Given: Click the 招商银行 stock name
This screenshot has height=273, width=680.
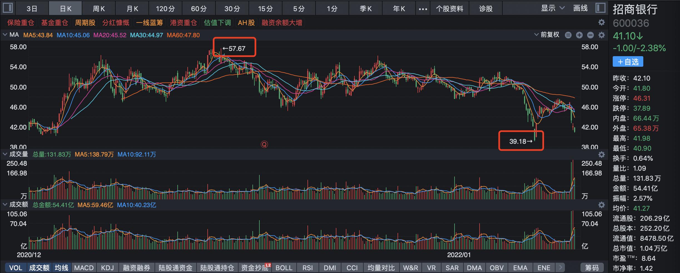Looking at the screenshot, I should [635, 9].
